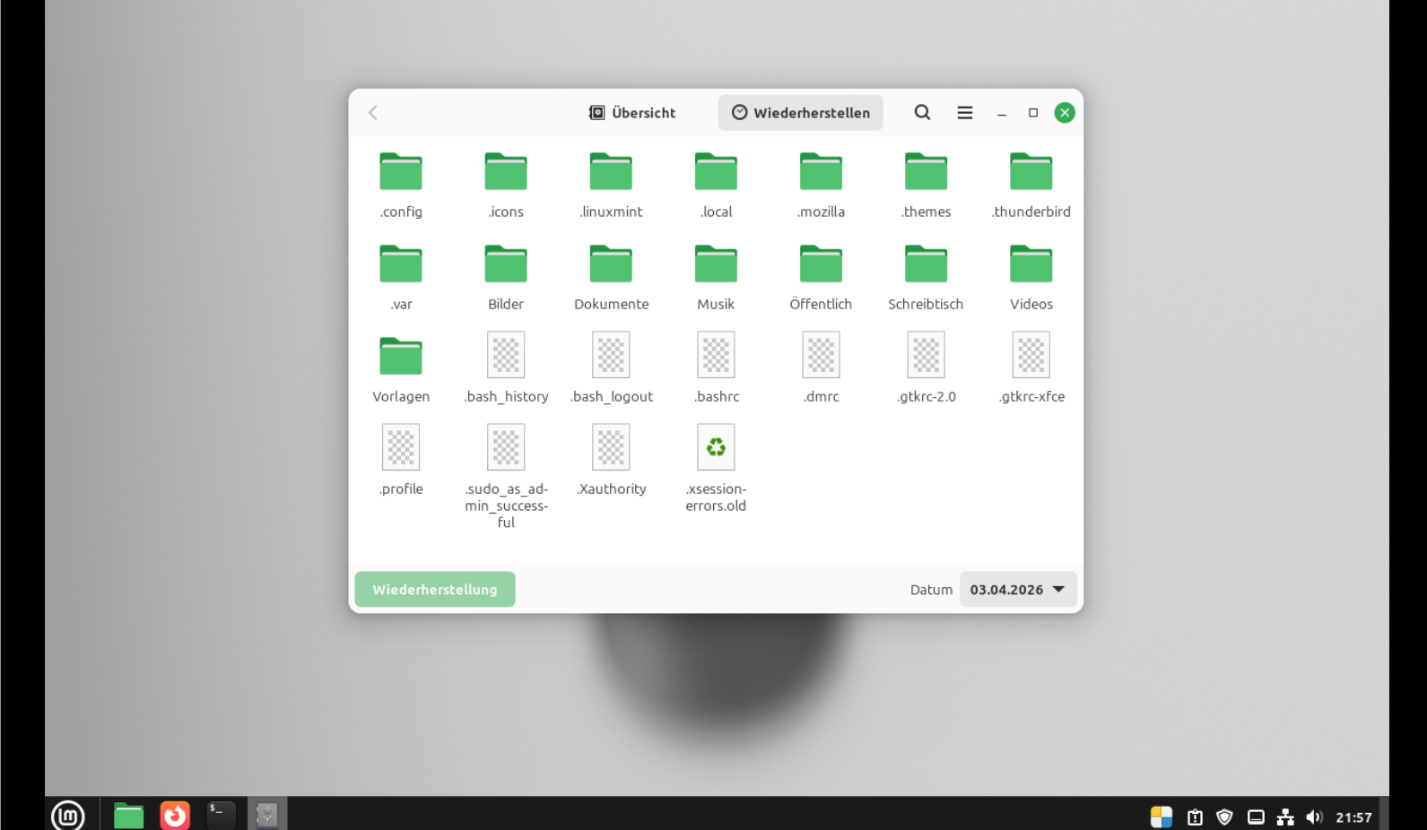
Task: Launch Firefox from the taskbar
Action: 175,815
